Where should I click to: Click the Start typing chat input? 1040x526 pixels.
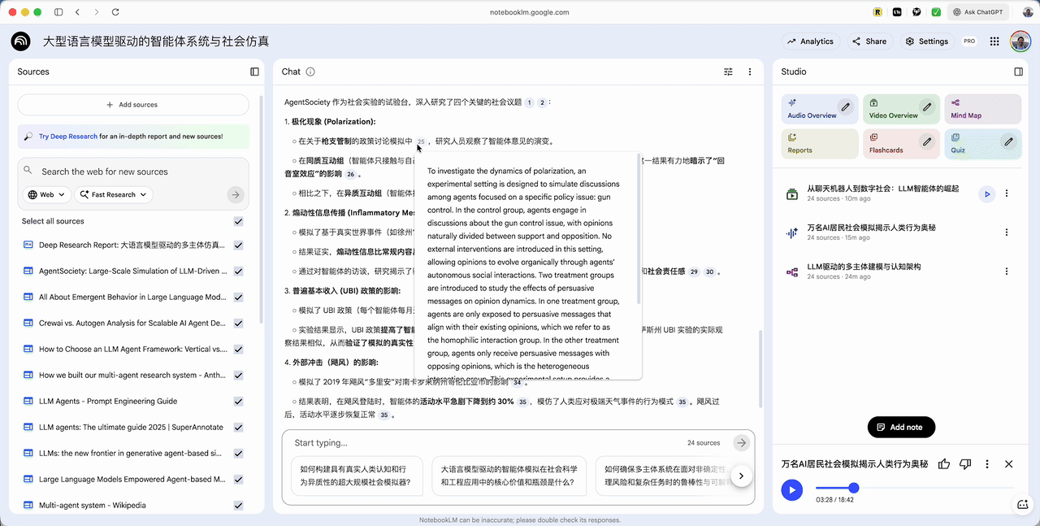(x=487, y=443)
